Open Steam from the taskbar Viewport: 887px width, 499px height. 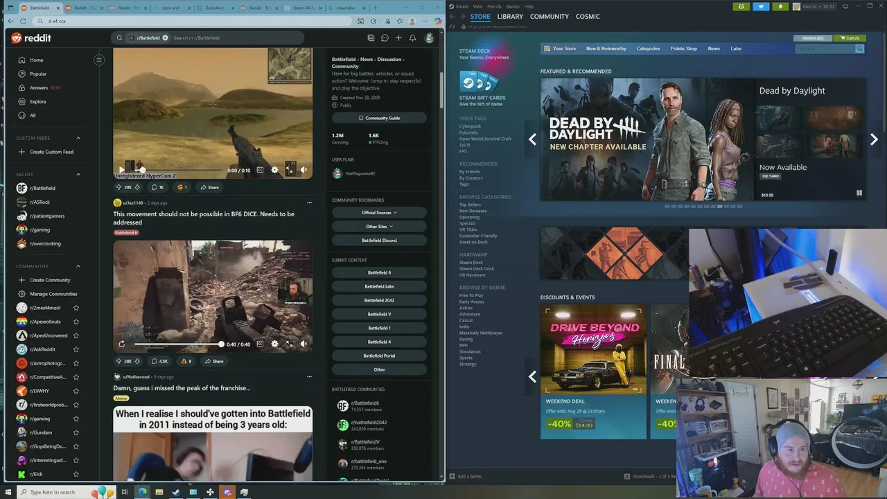[x=176, y=492]
